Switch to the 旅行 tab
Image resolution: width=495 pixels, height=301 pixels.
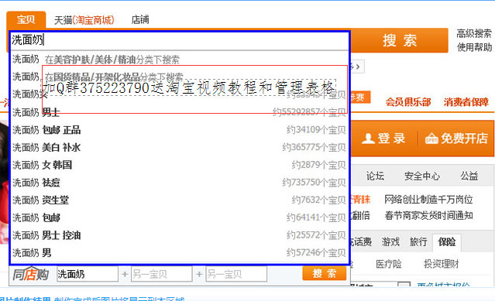coord(418,242)
